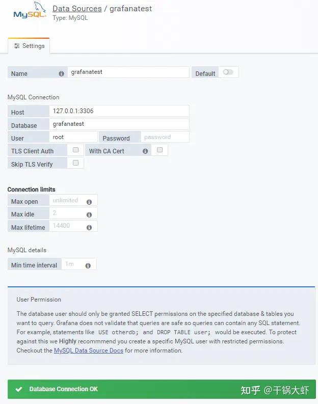Toggle the Default data source switch
The width and height of the screenshot is (318, 404).
click(228, 72)
